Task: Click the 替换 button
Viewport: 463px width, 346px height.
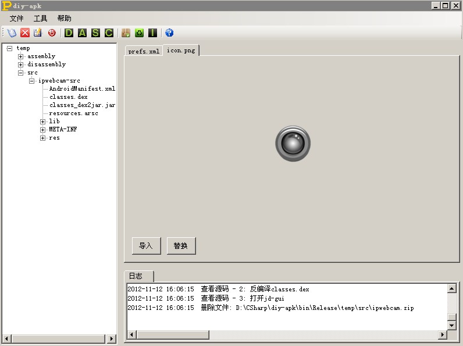Action: [x=181, y=246]
